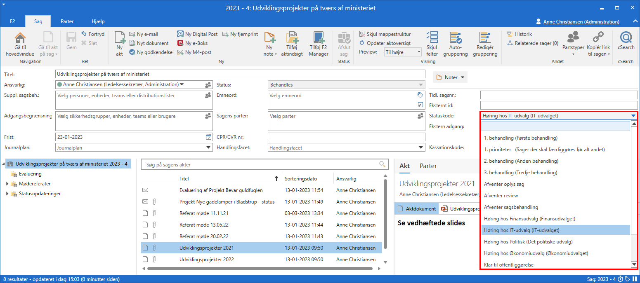The image size is (640, 283).
Task: Click the Ny akt icon
Action: tap(120, 44)
